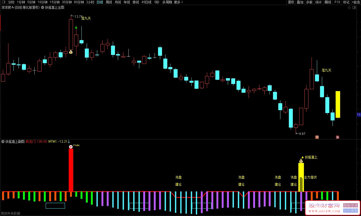Toggle the right side panel icon
Screen dimensions: 361x216
tap(354, 7)
